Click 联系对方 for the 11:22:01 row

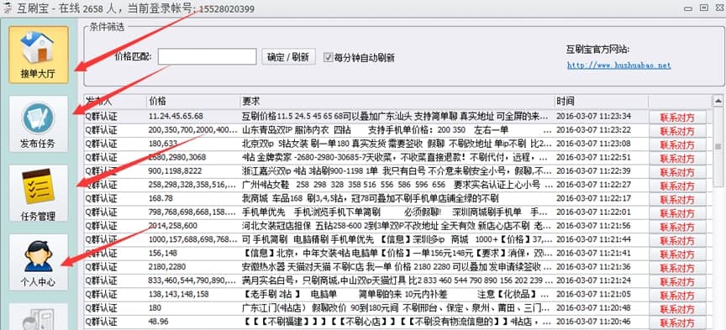tap(677, 213)
